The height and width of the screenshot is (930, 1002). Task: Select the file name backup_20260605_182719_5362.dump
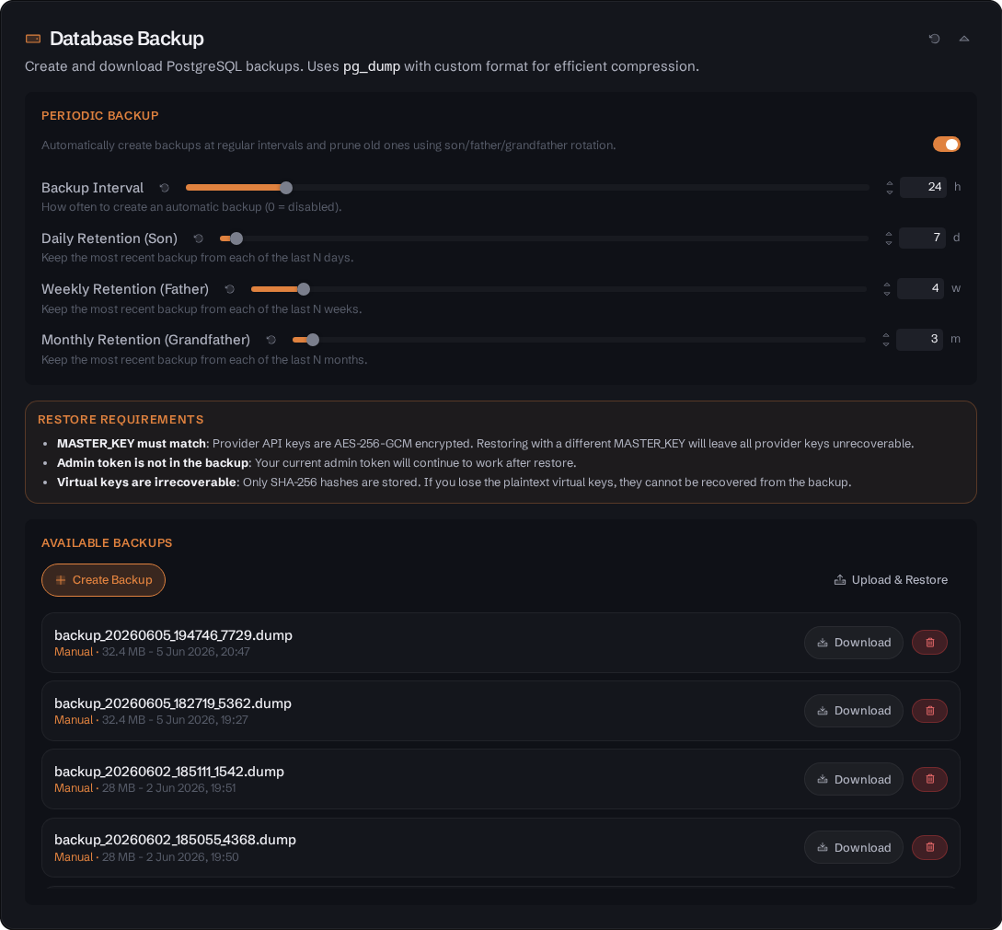pos(173,703)
